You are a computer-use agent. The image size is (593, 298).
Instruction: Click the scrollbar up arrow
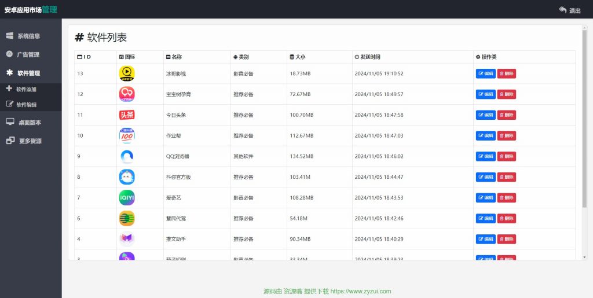coord(584,28)
